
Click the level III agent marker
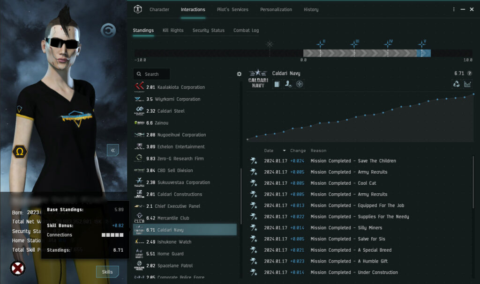pos(354,44)
